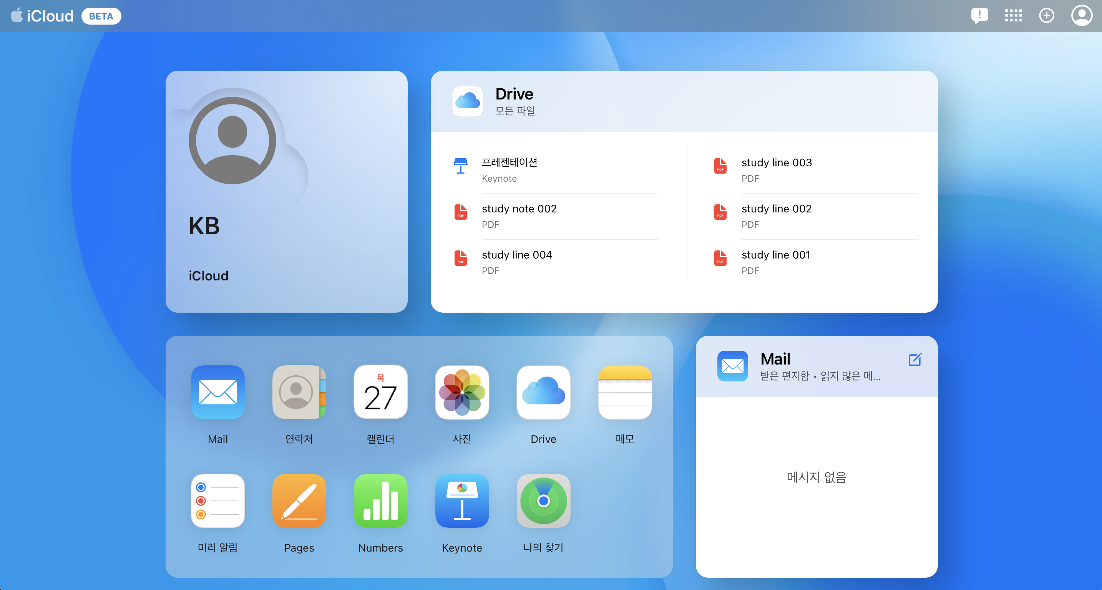Click the KB iCloud profile card
1102x590 pixels.
[287, 192]
